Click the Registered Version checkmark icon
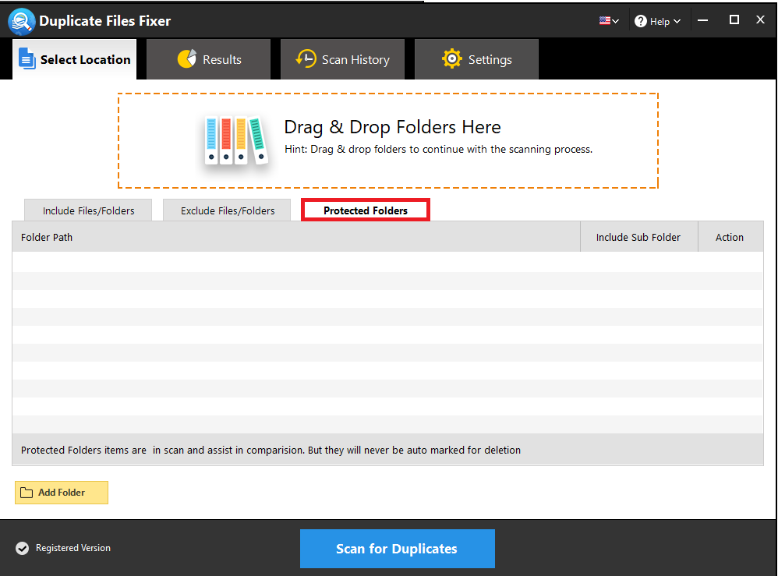778x576 pixels. (22, 548)
